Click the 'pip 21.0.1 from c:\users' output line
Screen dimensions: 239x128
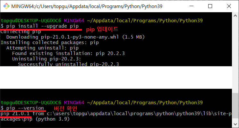[x=116, y=114]
